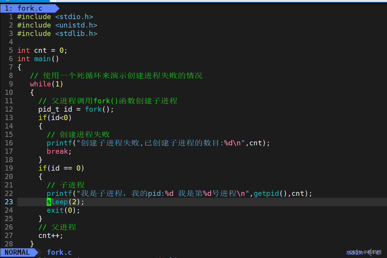Click the 'if(id == 0)' condition

(61, 168)
